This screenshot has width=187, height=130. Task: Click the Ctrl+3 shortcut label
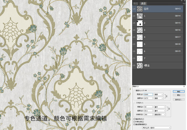(178, 9)
